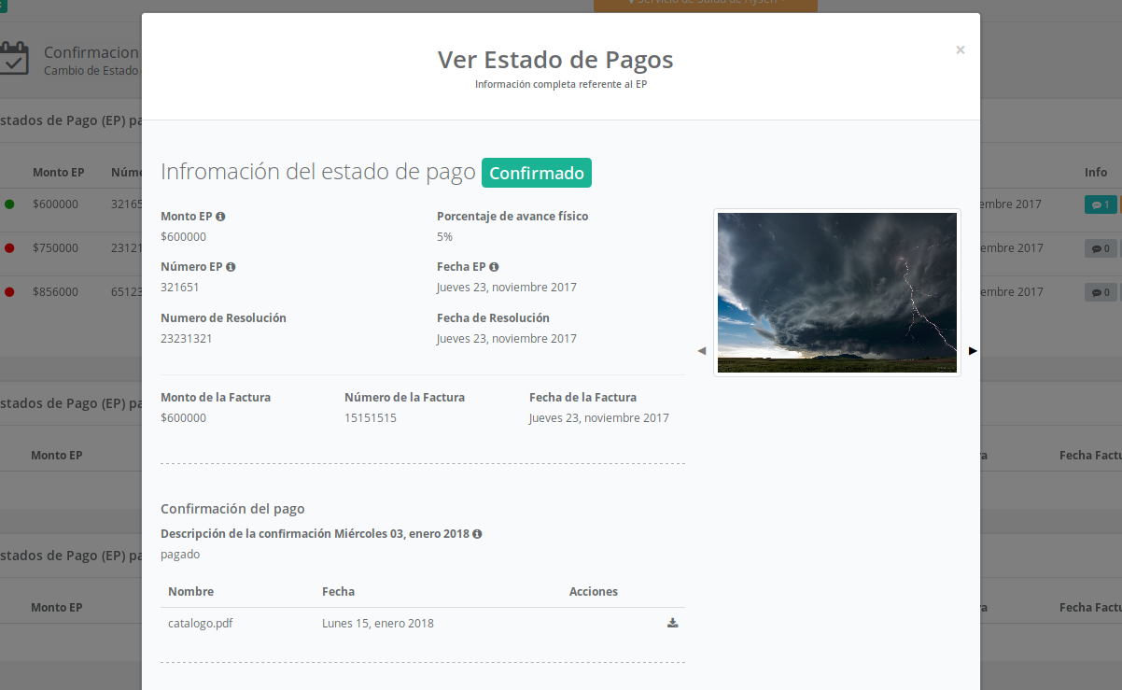Screen dimensions: 1122x690
Task: Click the info icon beside Monto EP
Action: [220, 217]
